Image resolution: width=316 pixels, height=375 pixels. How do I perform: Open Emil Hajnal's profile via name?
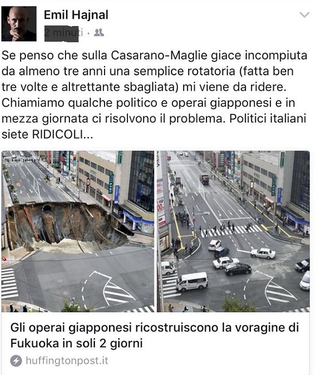tap(76, 15)
